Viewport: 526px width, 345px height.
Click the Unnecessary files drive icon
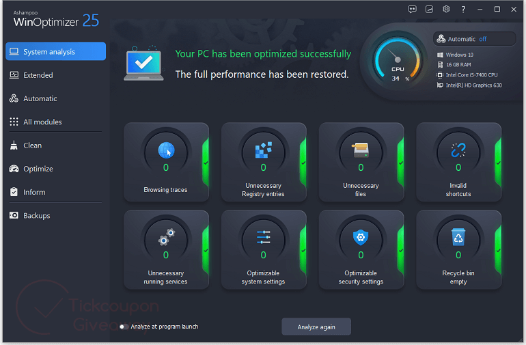point(360,150)
